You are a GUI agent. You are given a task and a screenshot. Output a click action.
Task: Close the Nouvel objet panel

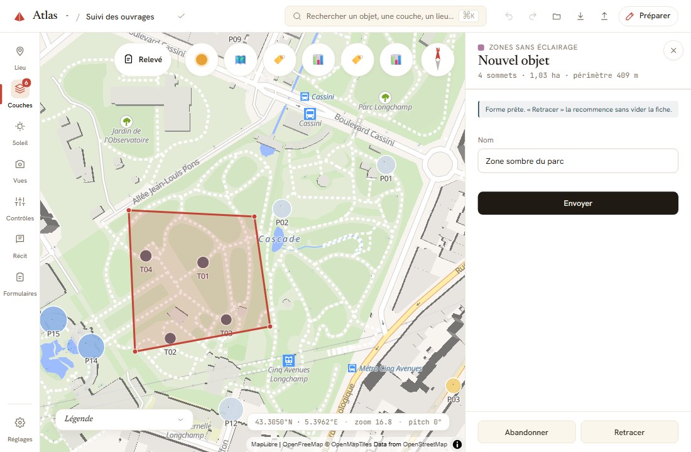pos(673,51)
